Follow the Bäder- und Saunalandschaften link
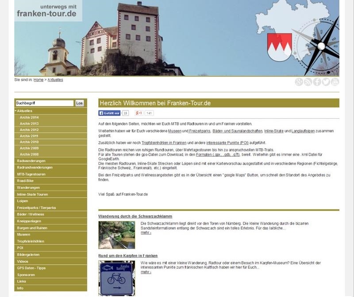The height and width of the screenshot is (297, 354). [237, 131]
